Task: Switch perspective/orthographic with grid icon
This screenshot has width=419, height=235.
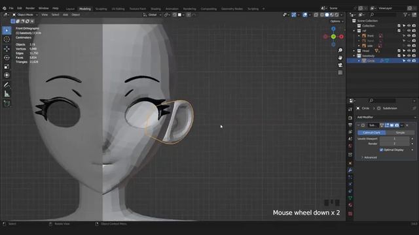Action: coord(340,72)
